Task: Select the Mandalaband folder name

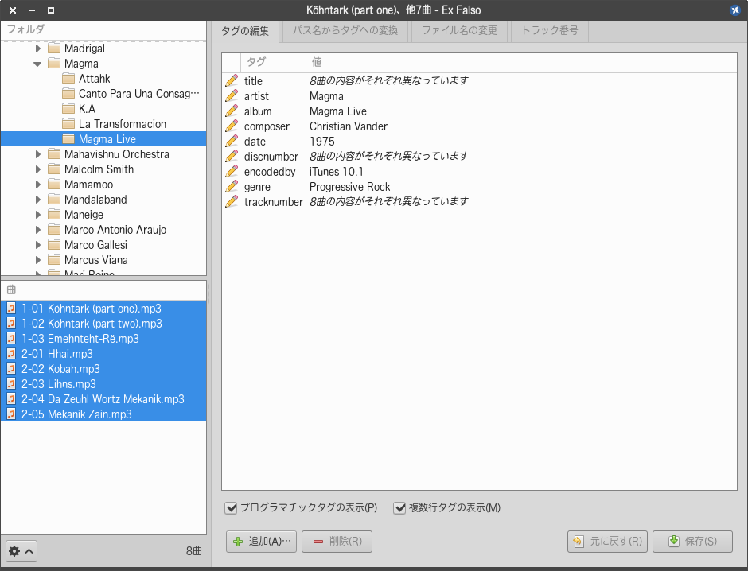Action: tap(95, 200)
